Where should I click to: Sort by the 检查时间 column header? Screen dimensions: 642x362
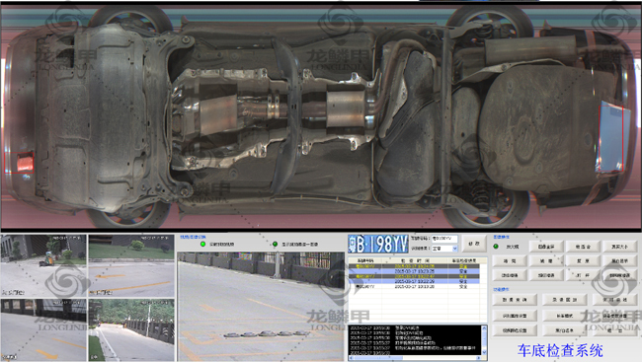point(415,260)
